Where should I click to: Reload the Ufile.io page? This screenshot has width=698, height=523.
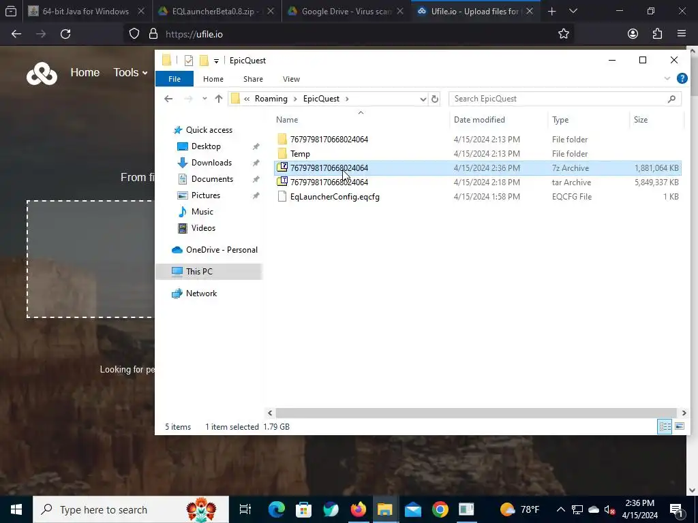(x=65, y=34)
